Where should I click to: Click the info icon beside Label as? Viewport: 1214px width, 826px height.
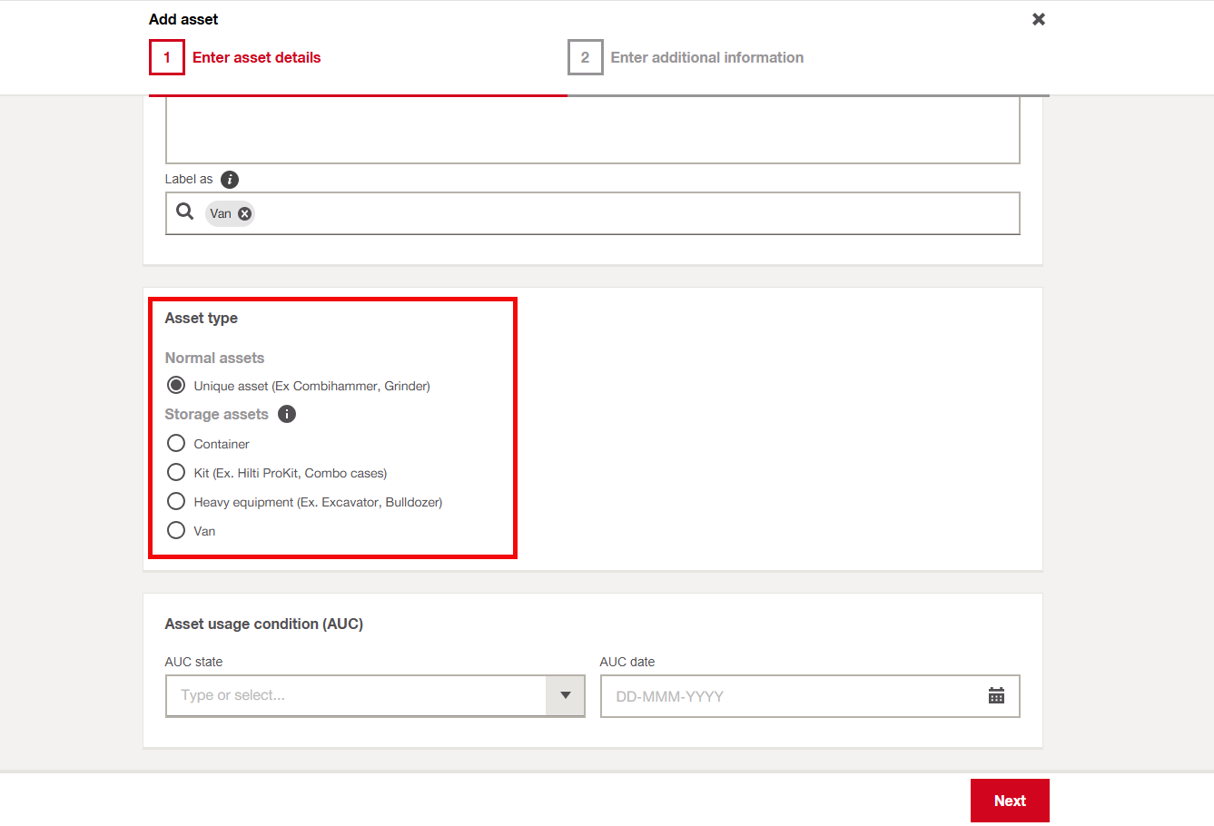(x=230, y=180)
